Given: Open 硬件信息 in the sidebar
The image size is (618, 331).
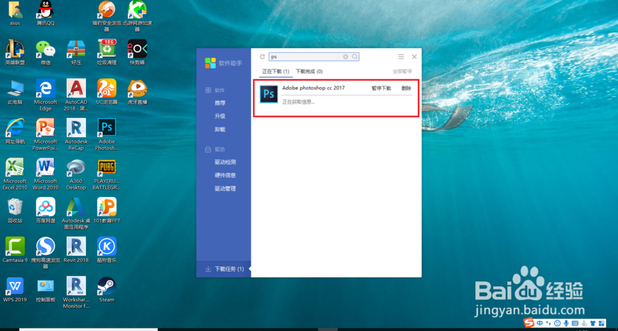Looking at the screenshot, I should tap(225, 175).
